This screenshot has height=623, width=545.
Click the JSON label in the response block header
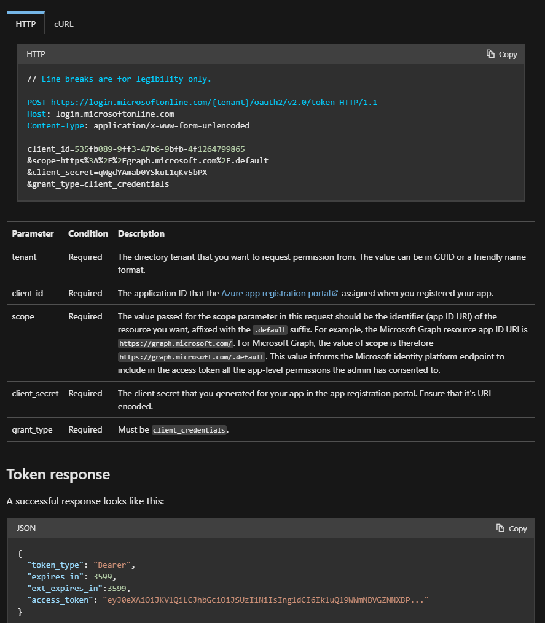tap(26, 528)
